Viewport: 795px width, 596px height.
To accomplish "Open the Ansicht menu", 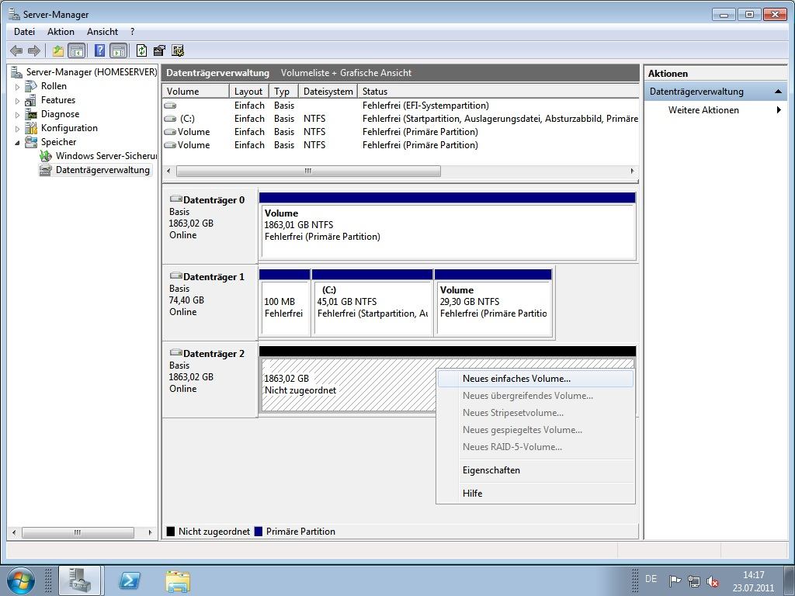I will coord(102,31).
